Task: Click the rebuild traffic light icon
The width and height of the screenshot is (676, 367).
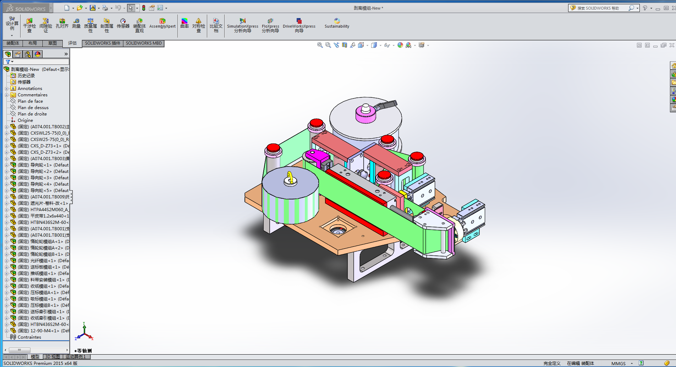Action: (144, 8)
